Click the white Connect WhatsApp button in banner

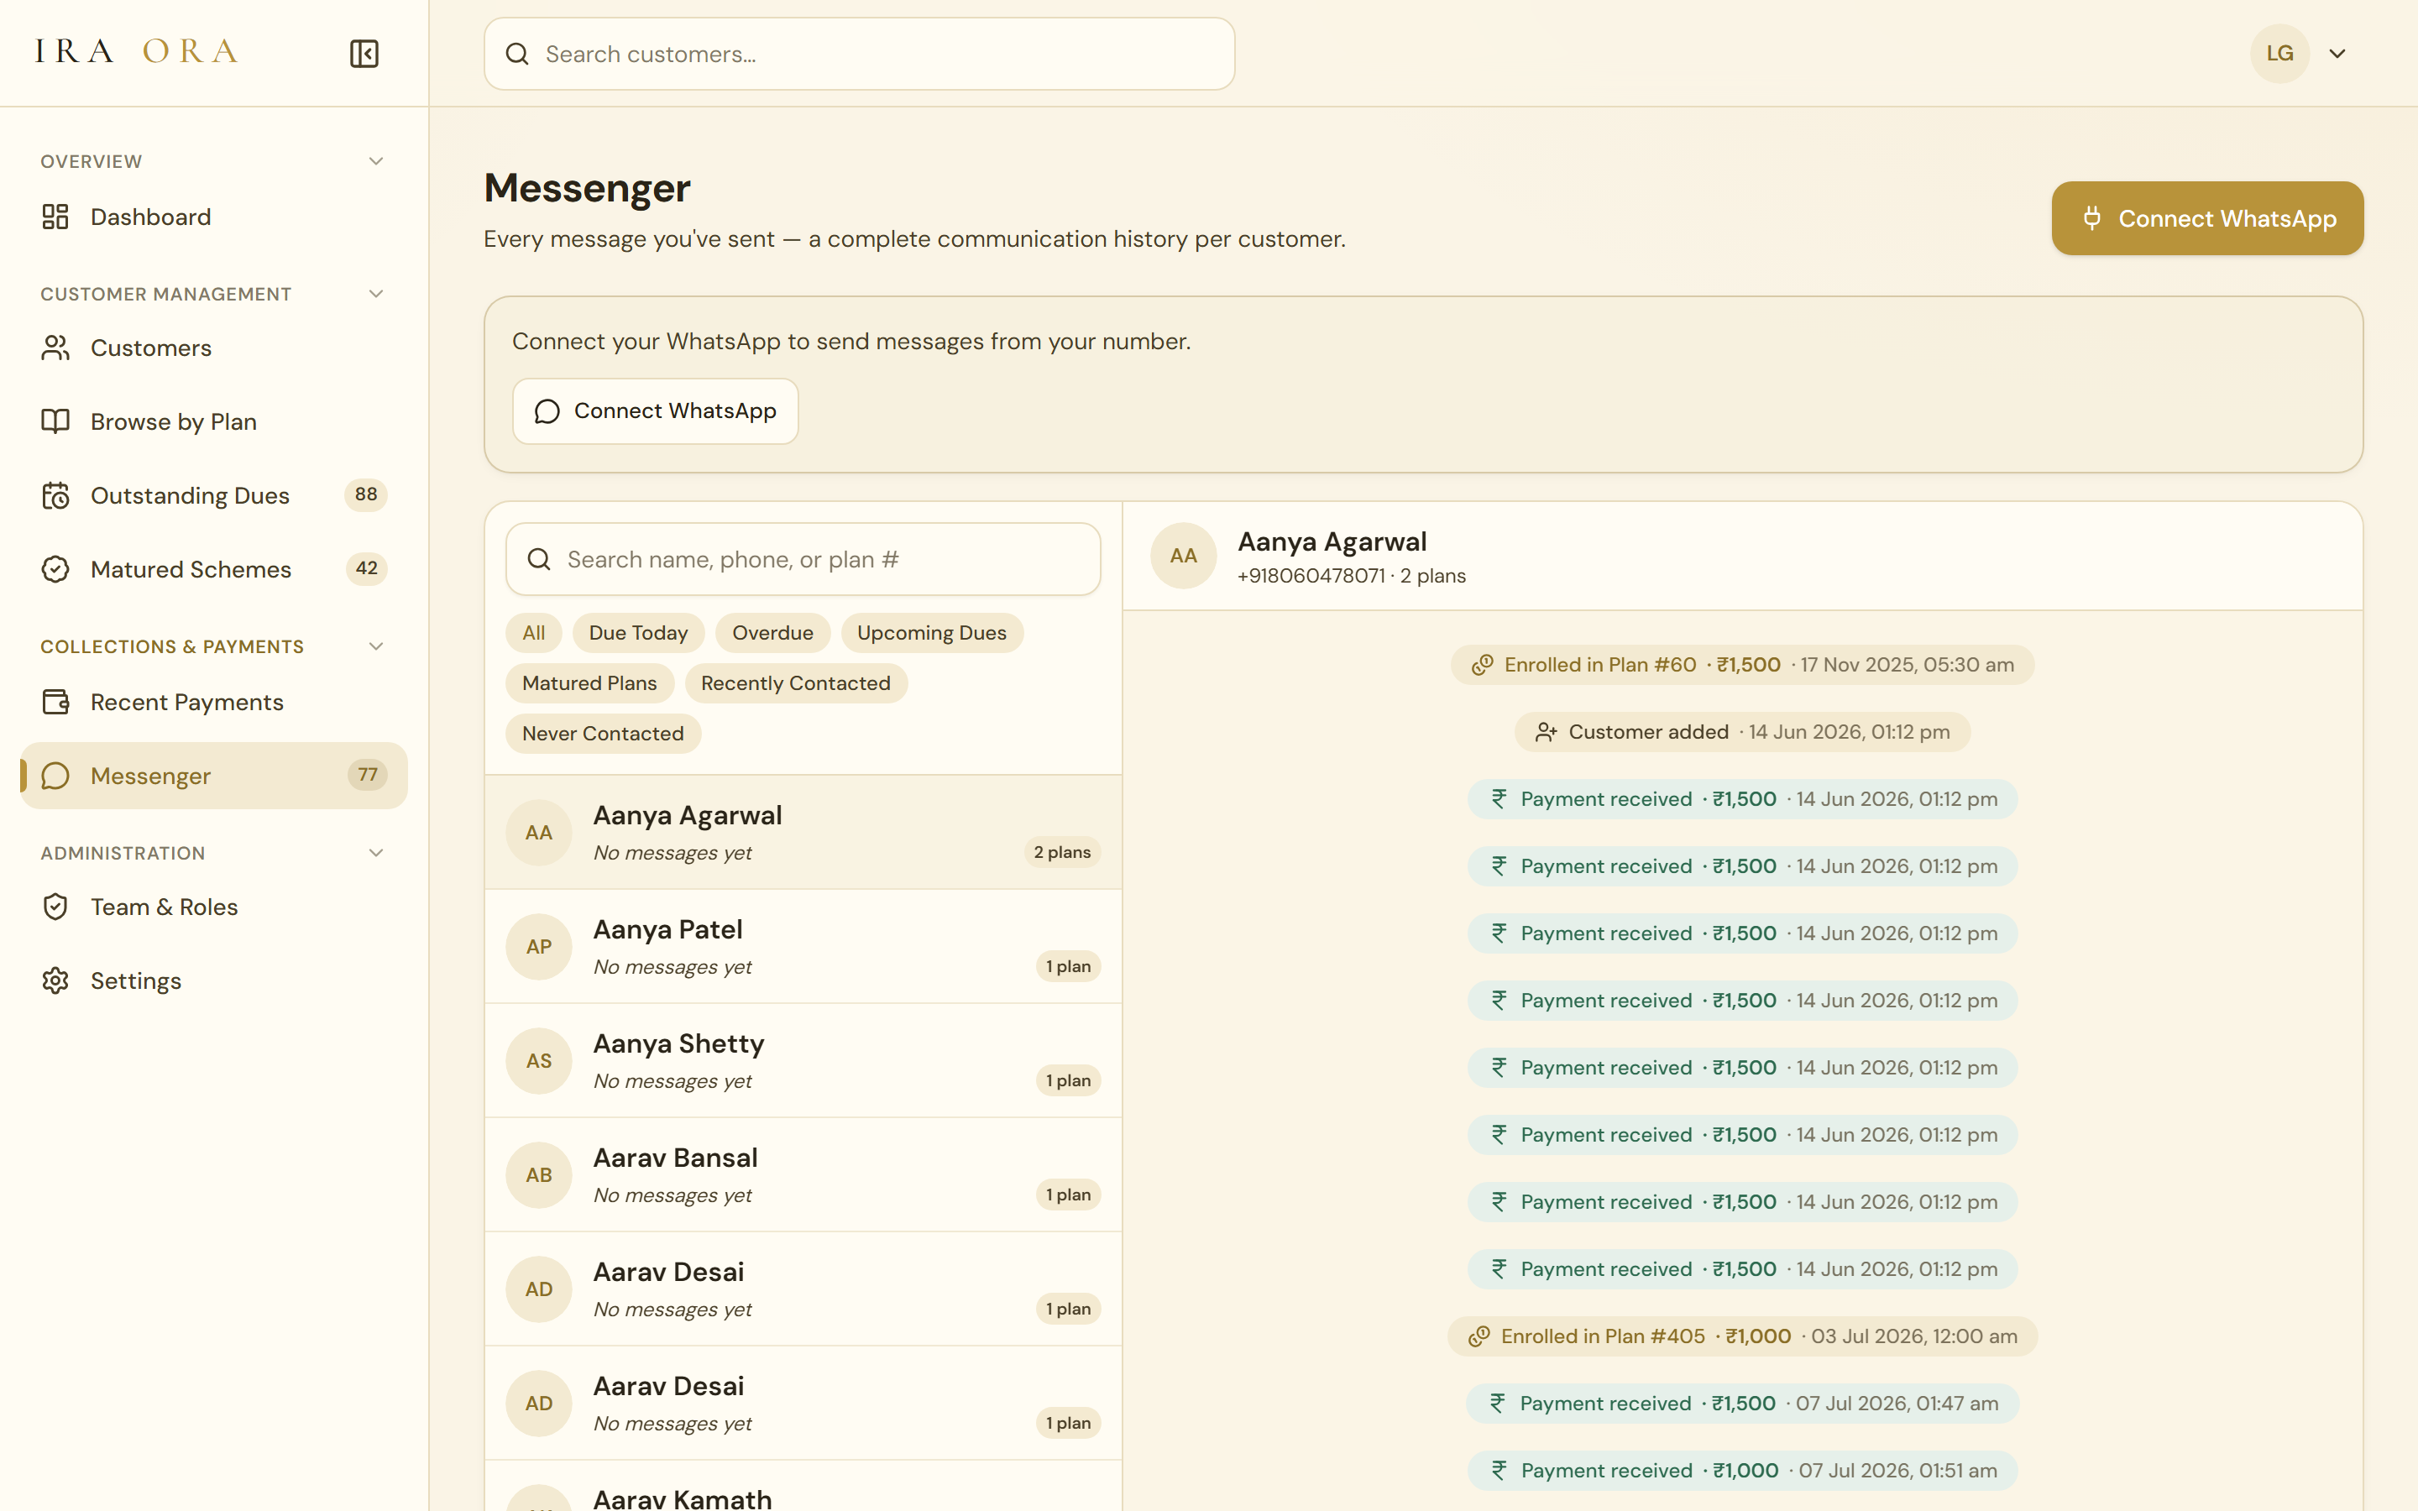(x=656, y=410)
